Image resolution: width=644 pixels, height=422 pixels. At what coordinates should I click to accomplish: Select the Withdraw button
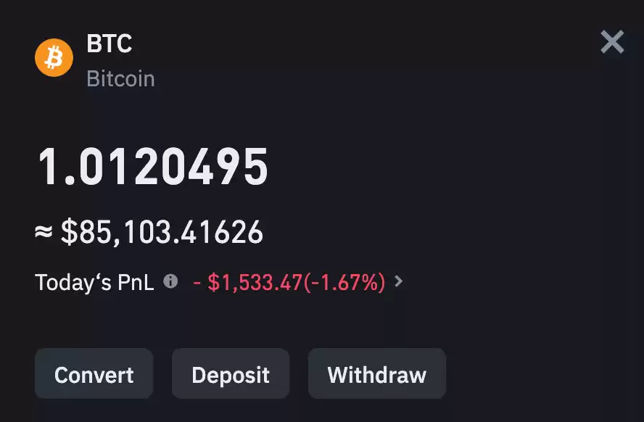coord(377,373)
